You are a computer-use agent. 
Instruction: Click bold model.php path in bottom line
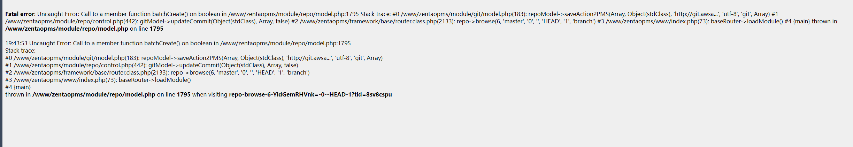(94, 94)
